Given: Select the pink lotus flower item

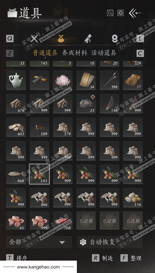Looking at the screenshot, I should coord(63,80).
